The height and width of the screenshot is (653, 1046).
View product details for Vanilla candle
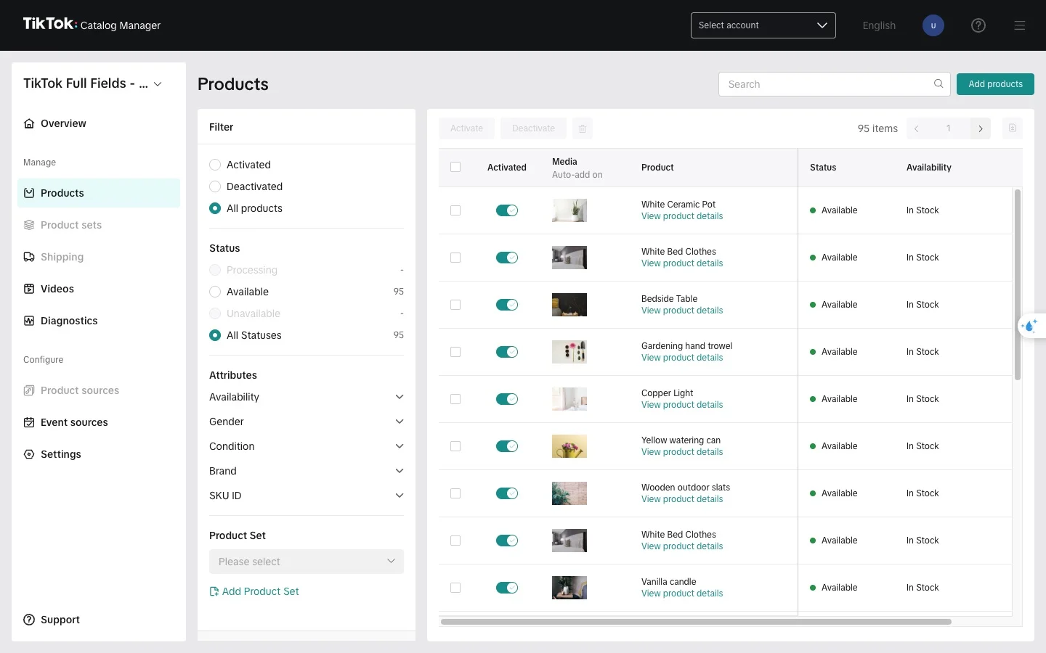(682, 594)
